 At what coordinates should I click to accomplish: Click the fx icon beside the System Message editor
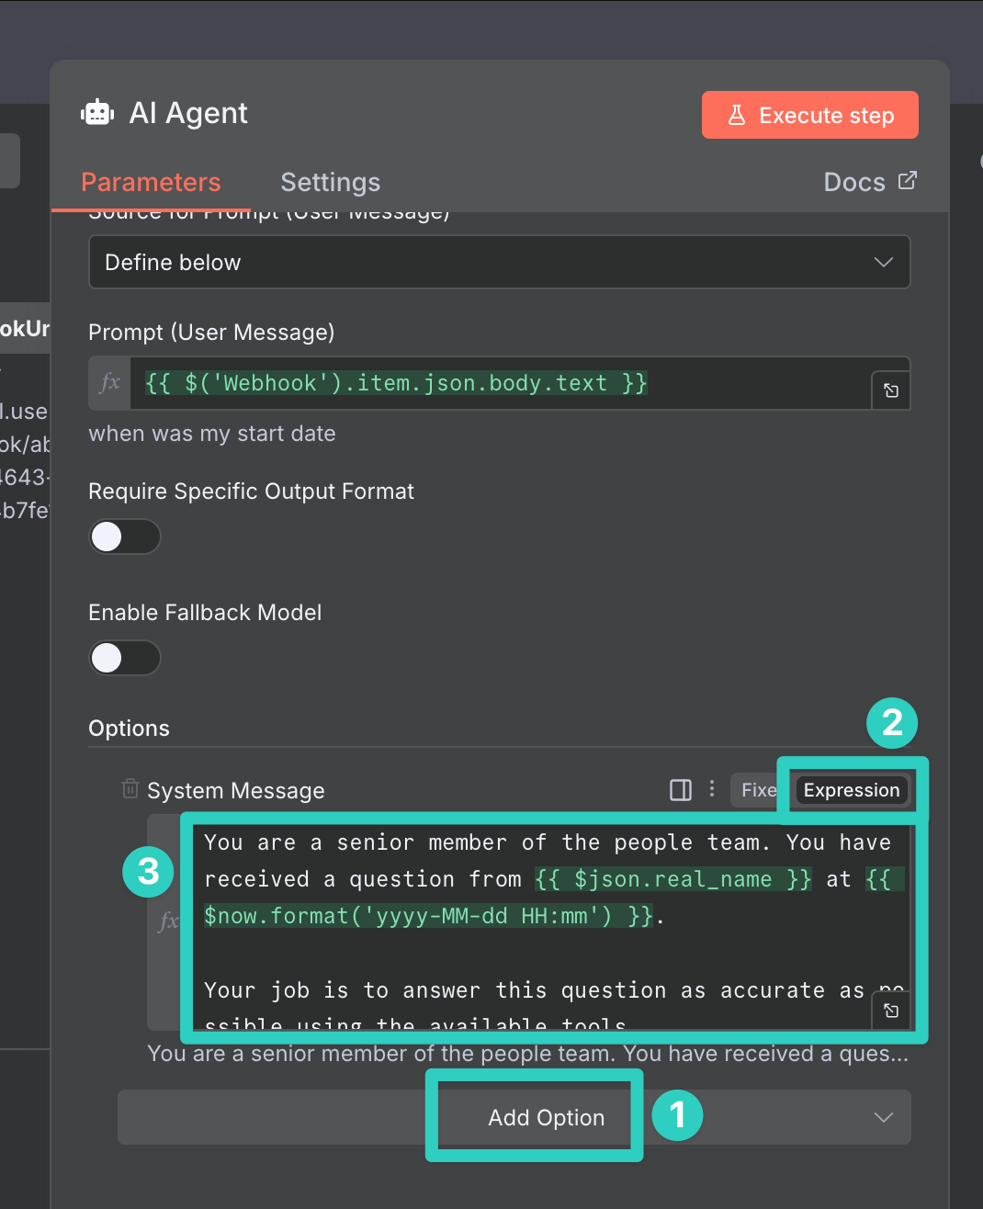click(x=168, y=921)
